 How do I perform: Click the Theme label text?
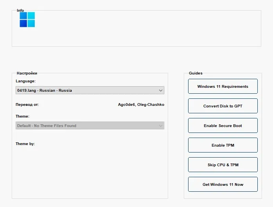pyautogui.click(x=22, y=116)
